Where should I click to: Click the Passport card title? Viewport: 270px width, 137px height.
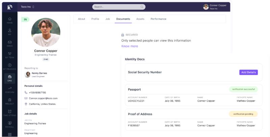click(x=134, y=90)
